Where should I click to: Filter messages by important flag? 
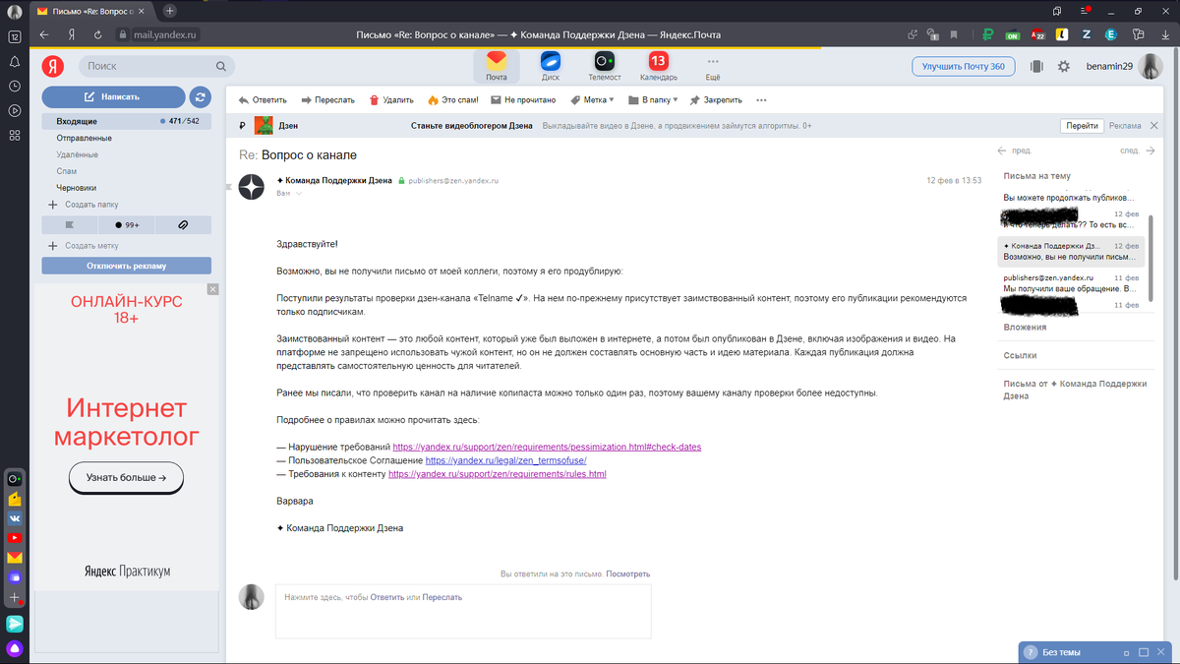pos(69,224)
